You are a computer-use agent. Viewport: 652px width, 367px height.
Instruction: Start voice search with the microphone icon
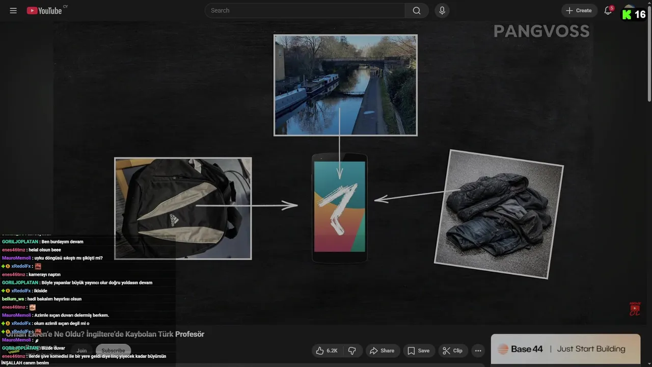442,11
